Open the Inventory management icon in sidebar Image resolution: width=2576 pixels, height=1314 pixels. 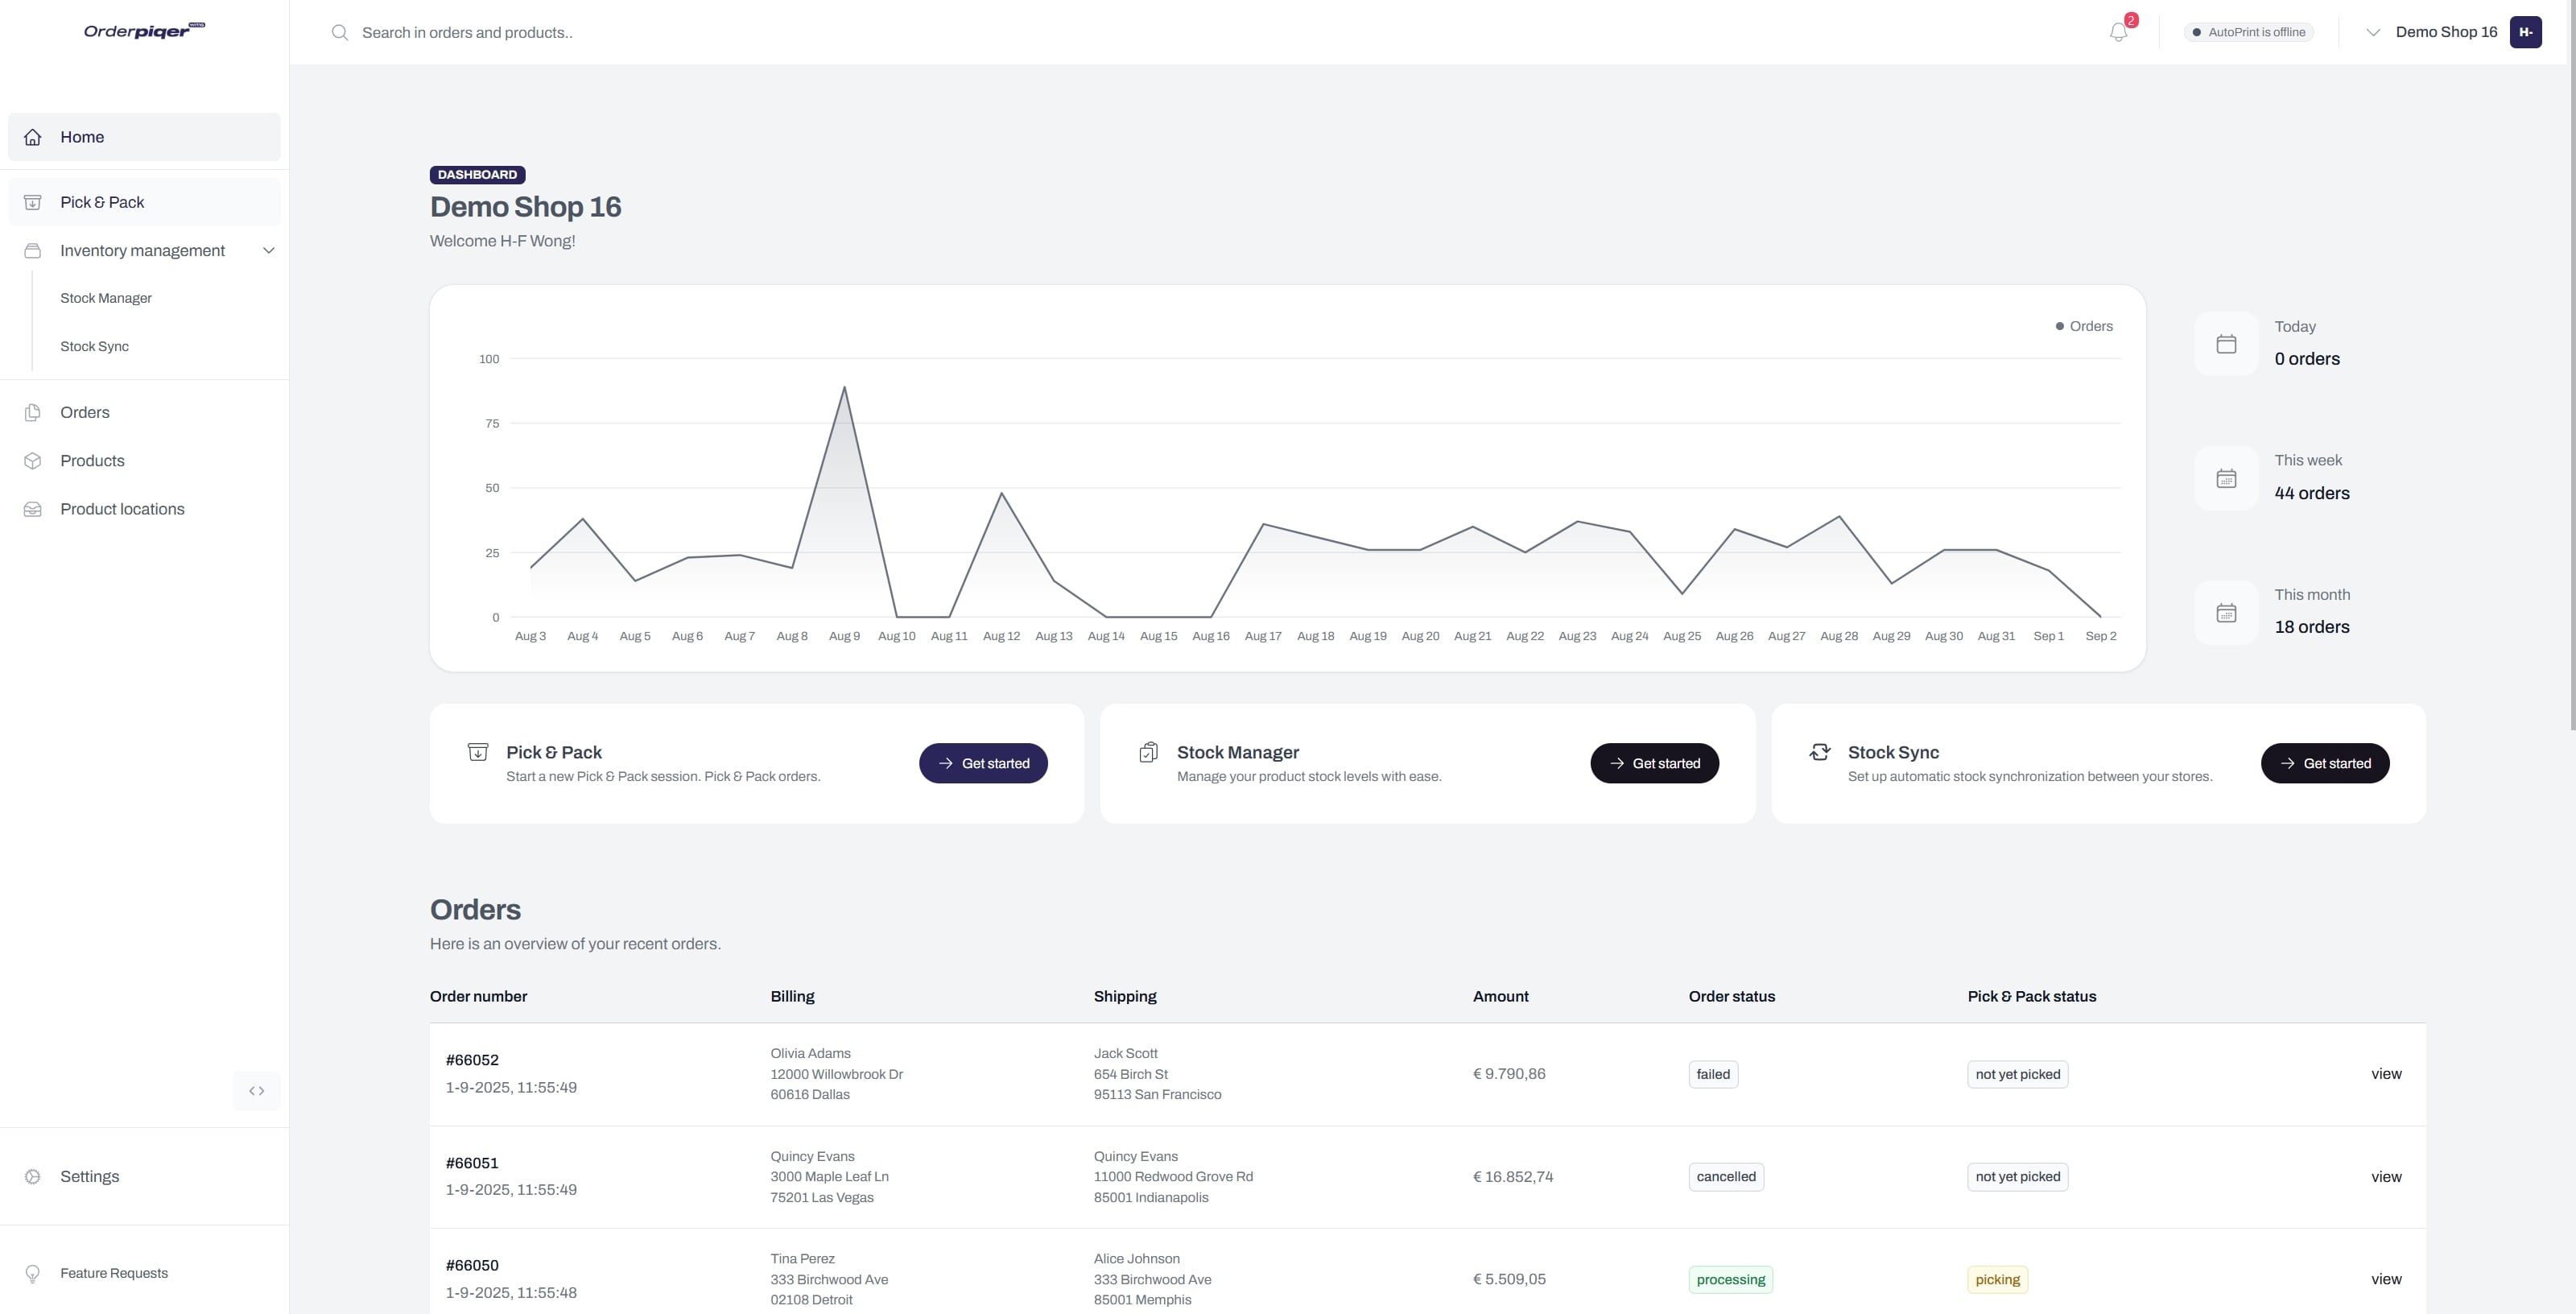click(33, 250)
